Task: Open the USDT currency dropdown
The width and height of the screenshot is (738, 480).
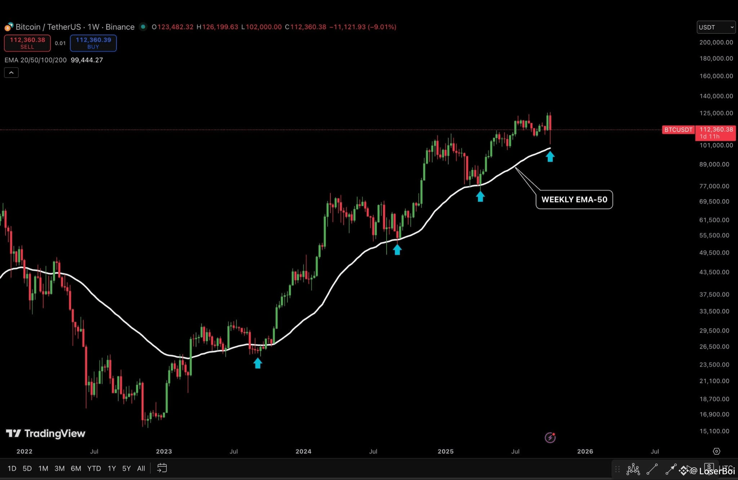Action: tap(716, 27)
